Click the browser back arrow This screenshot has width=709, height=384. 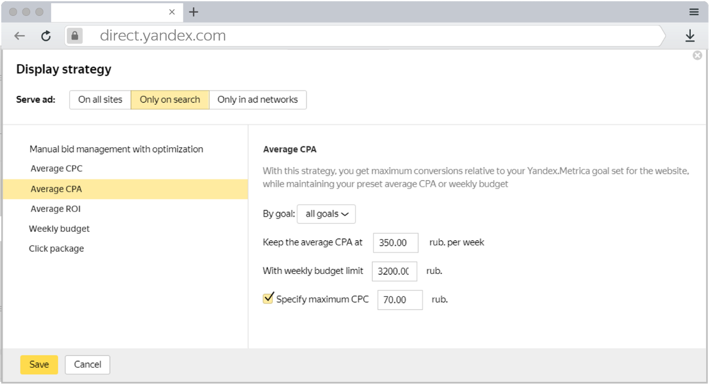pyautogui.click(x=20, y=36)
